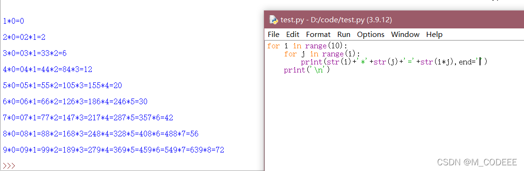Open the Format menu

(x=318, y=35)
